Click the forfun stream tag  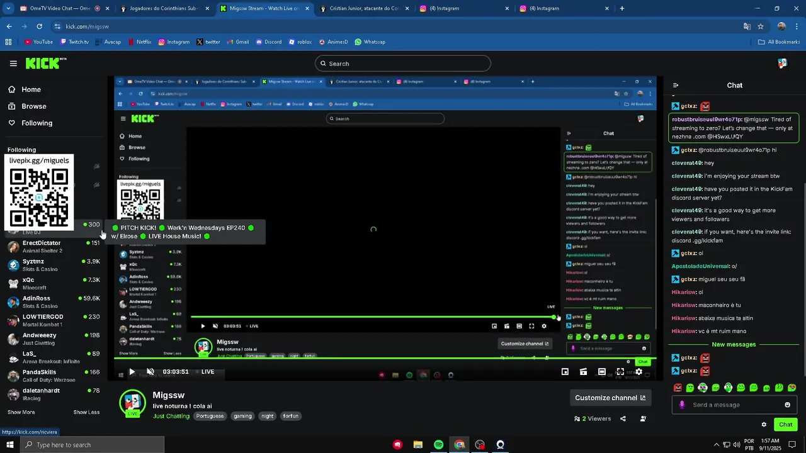290,416
